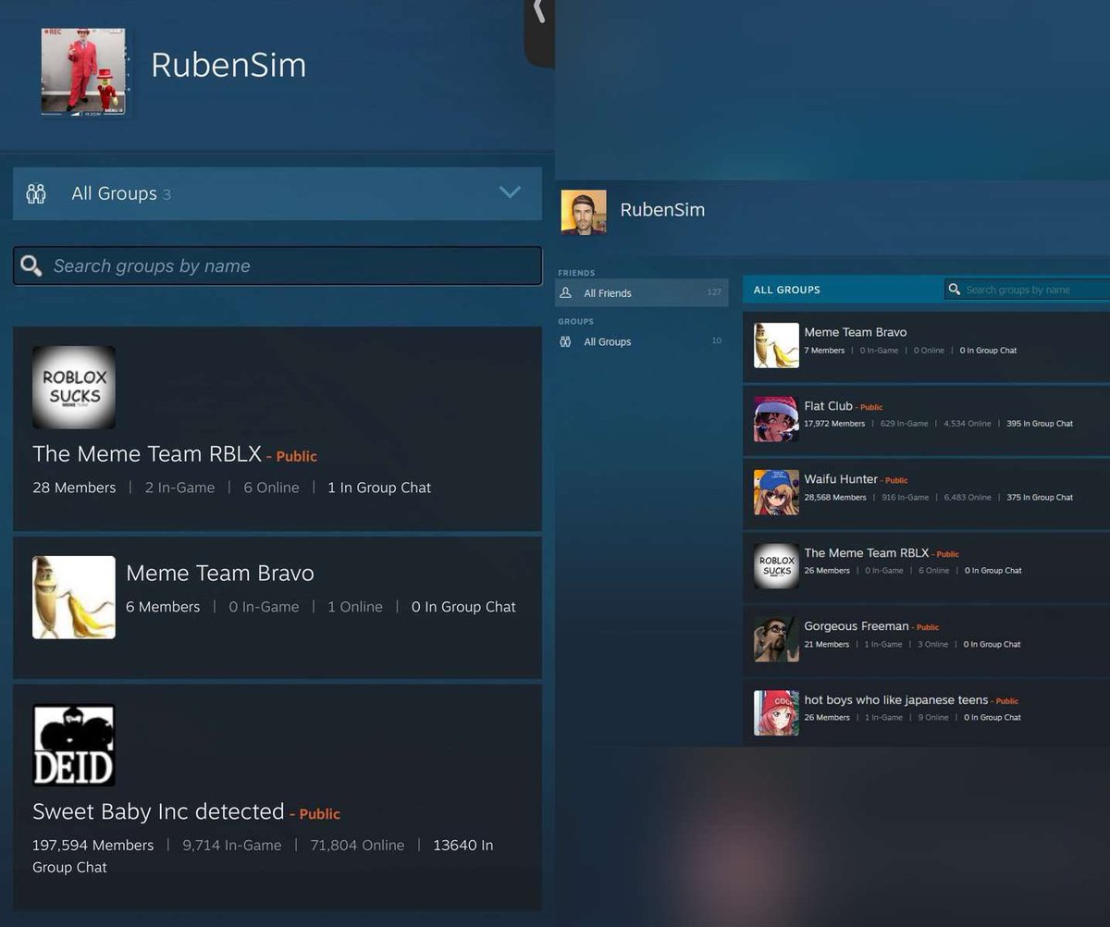Open The Meme Team RBLX with 26 Members
This screenshot has height=927, width=1110.
[x=867, y=553]
